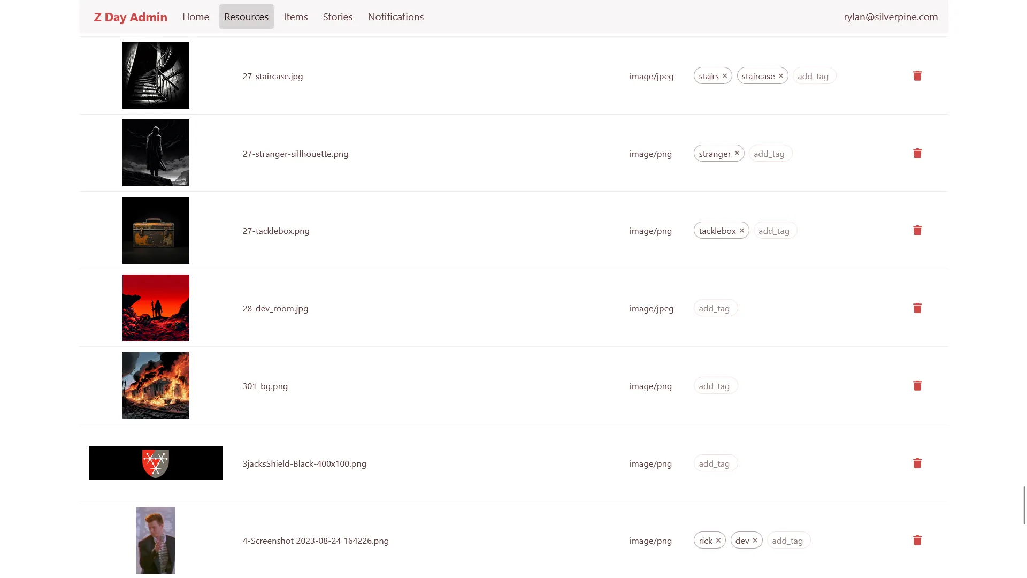Screen dimensions: 1027x578
Task: Remove the staircase tag
Action: click(781, 76)
